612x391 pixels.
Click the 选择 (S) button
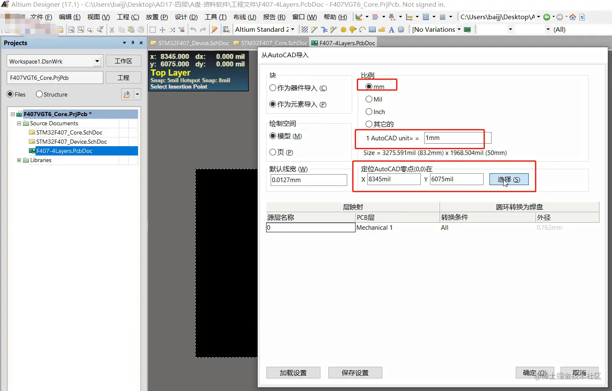tap(509, 179)
